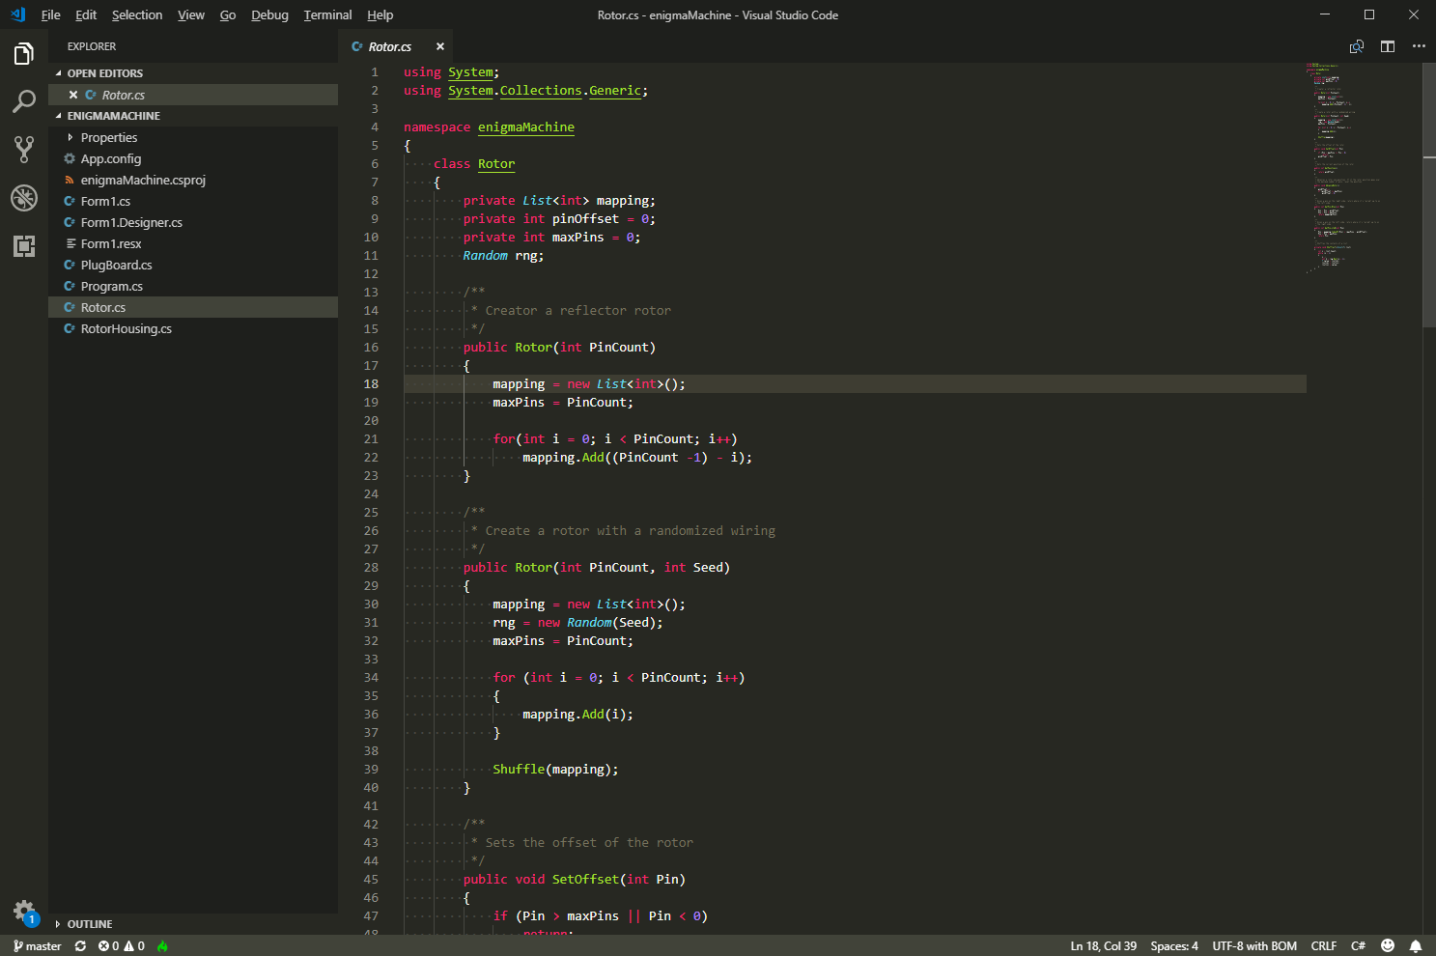The image size is (1436, 956).
Task: Open the Help menu
Action: click(x=380, y=14)
